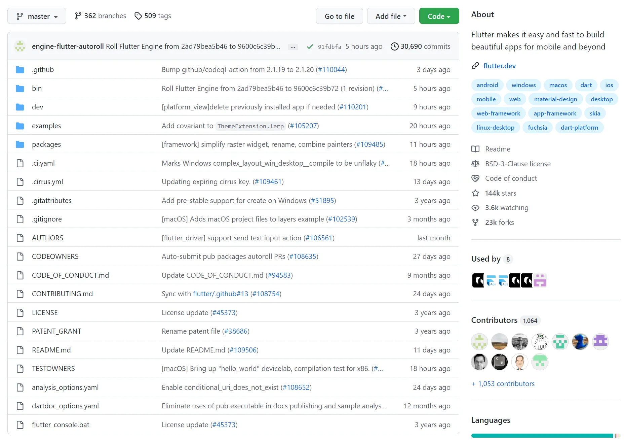
Task: Click the teal language bar segment
Action: (542, 436)
